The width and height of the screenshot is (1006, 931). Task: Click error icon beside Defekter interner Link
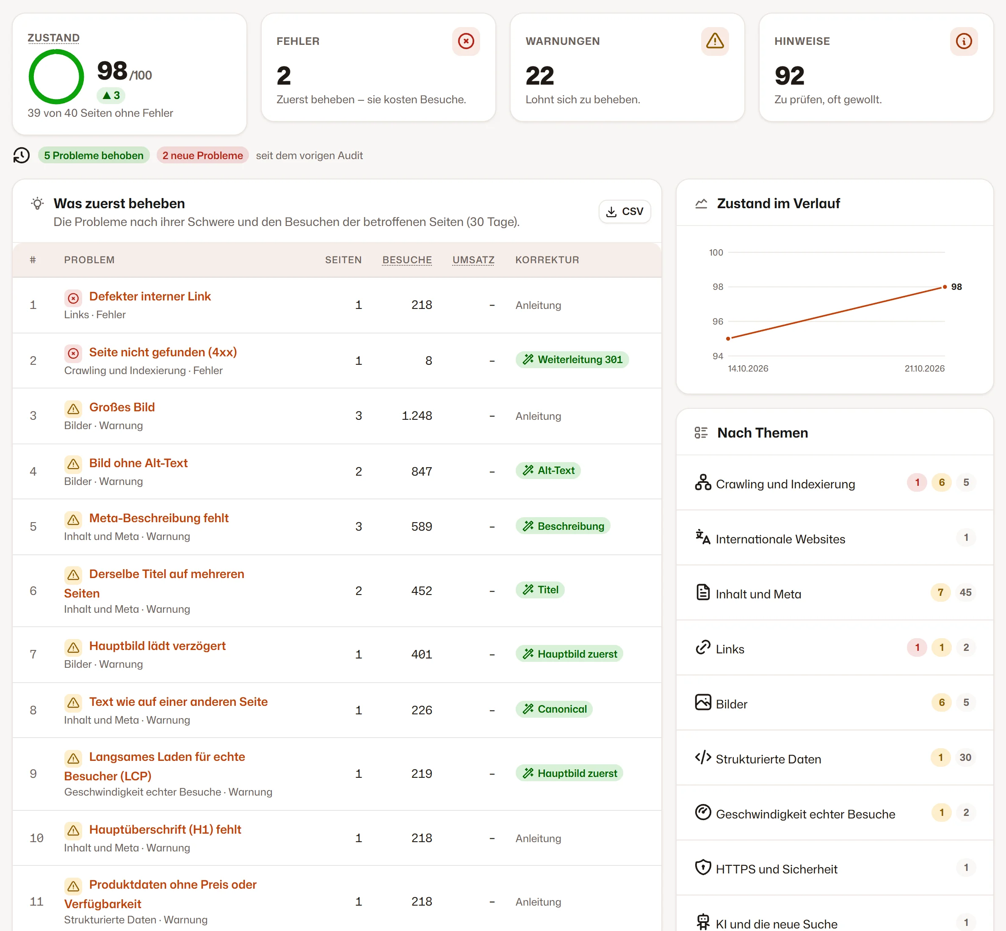tap(74, 298)
